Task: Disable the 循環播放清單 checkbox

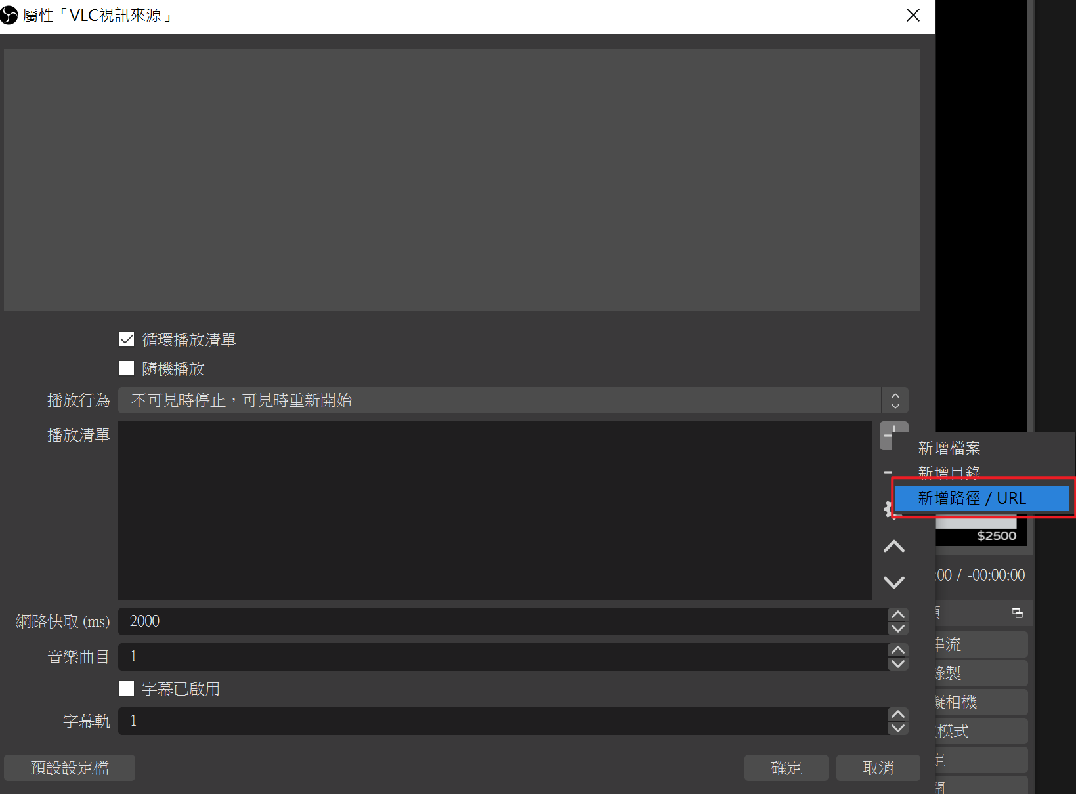Action: pos(127,339)
